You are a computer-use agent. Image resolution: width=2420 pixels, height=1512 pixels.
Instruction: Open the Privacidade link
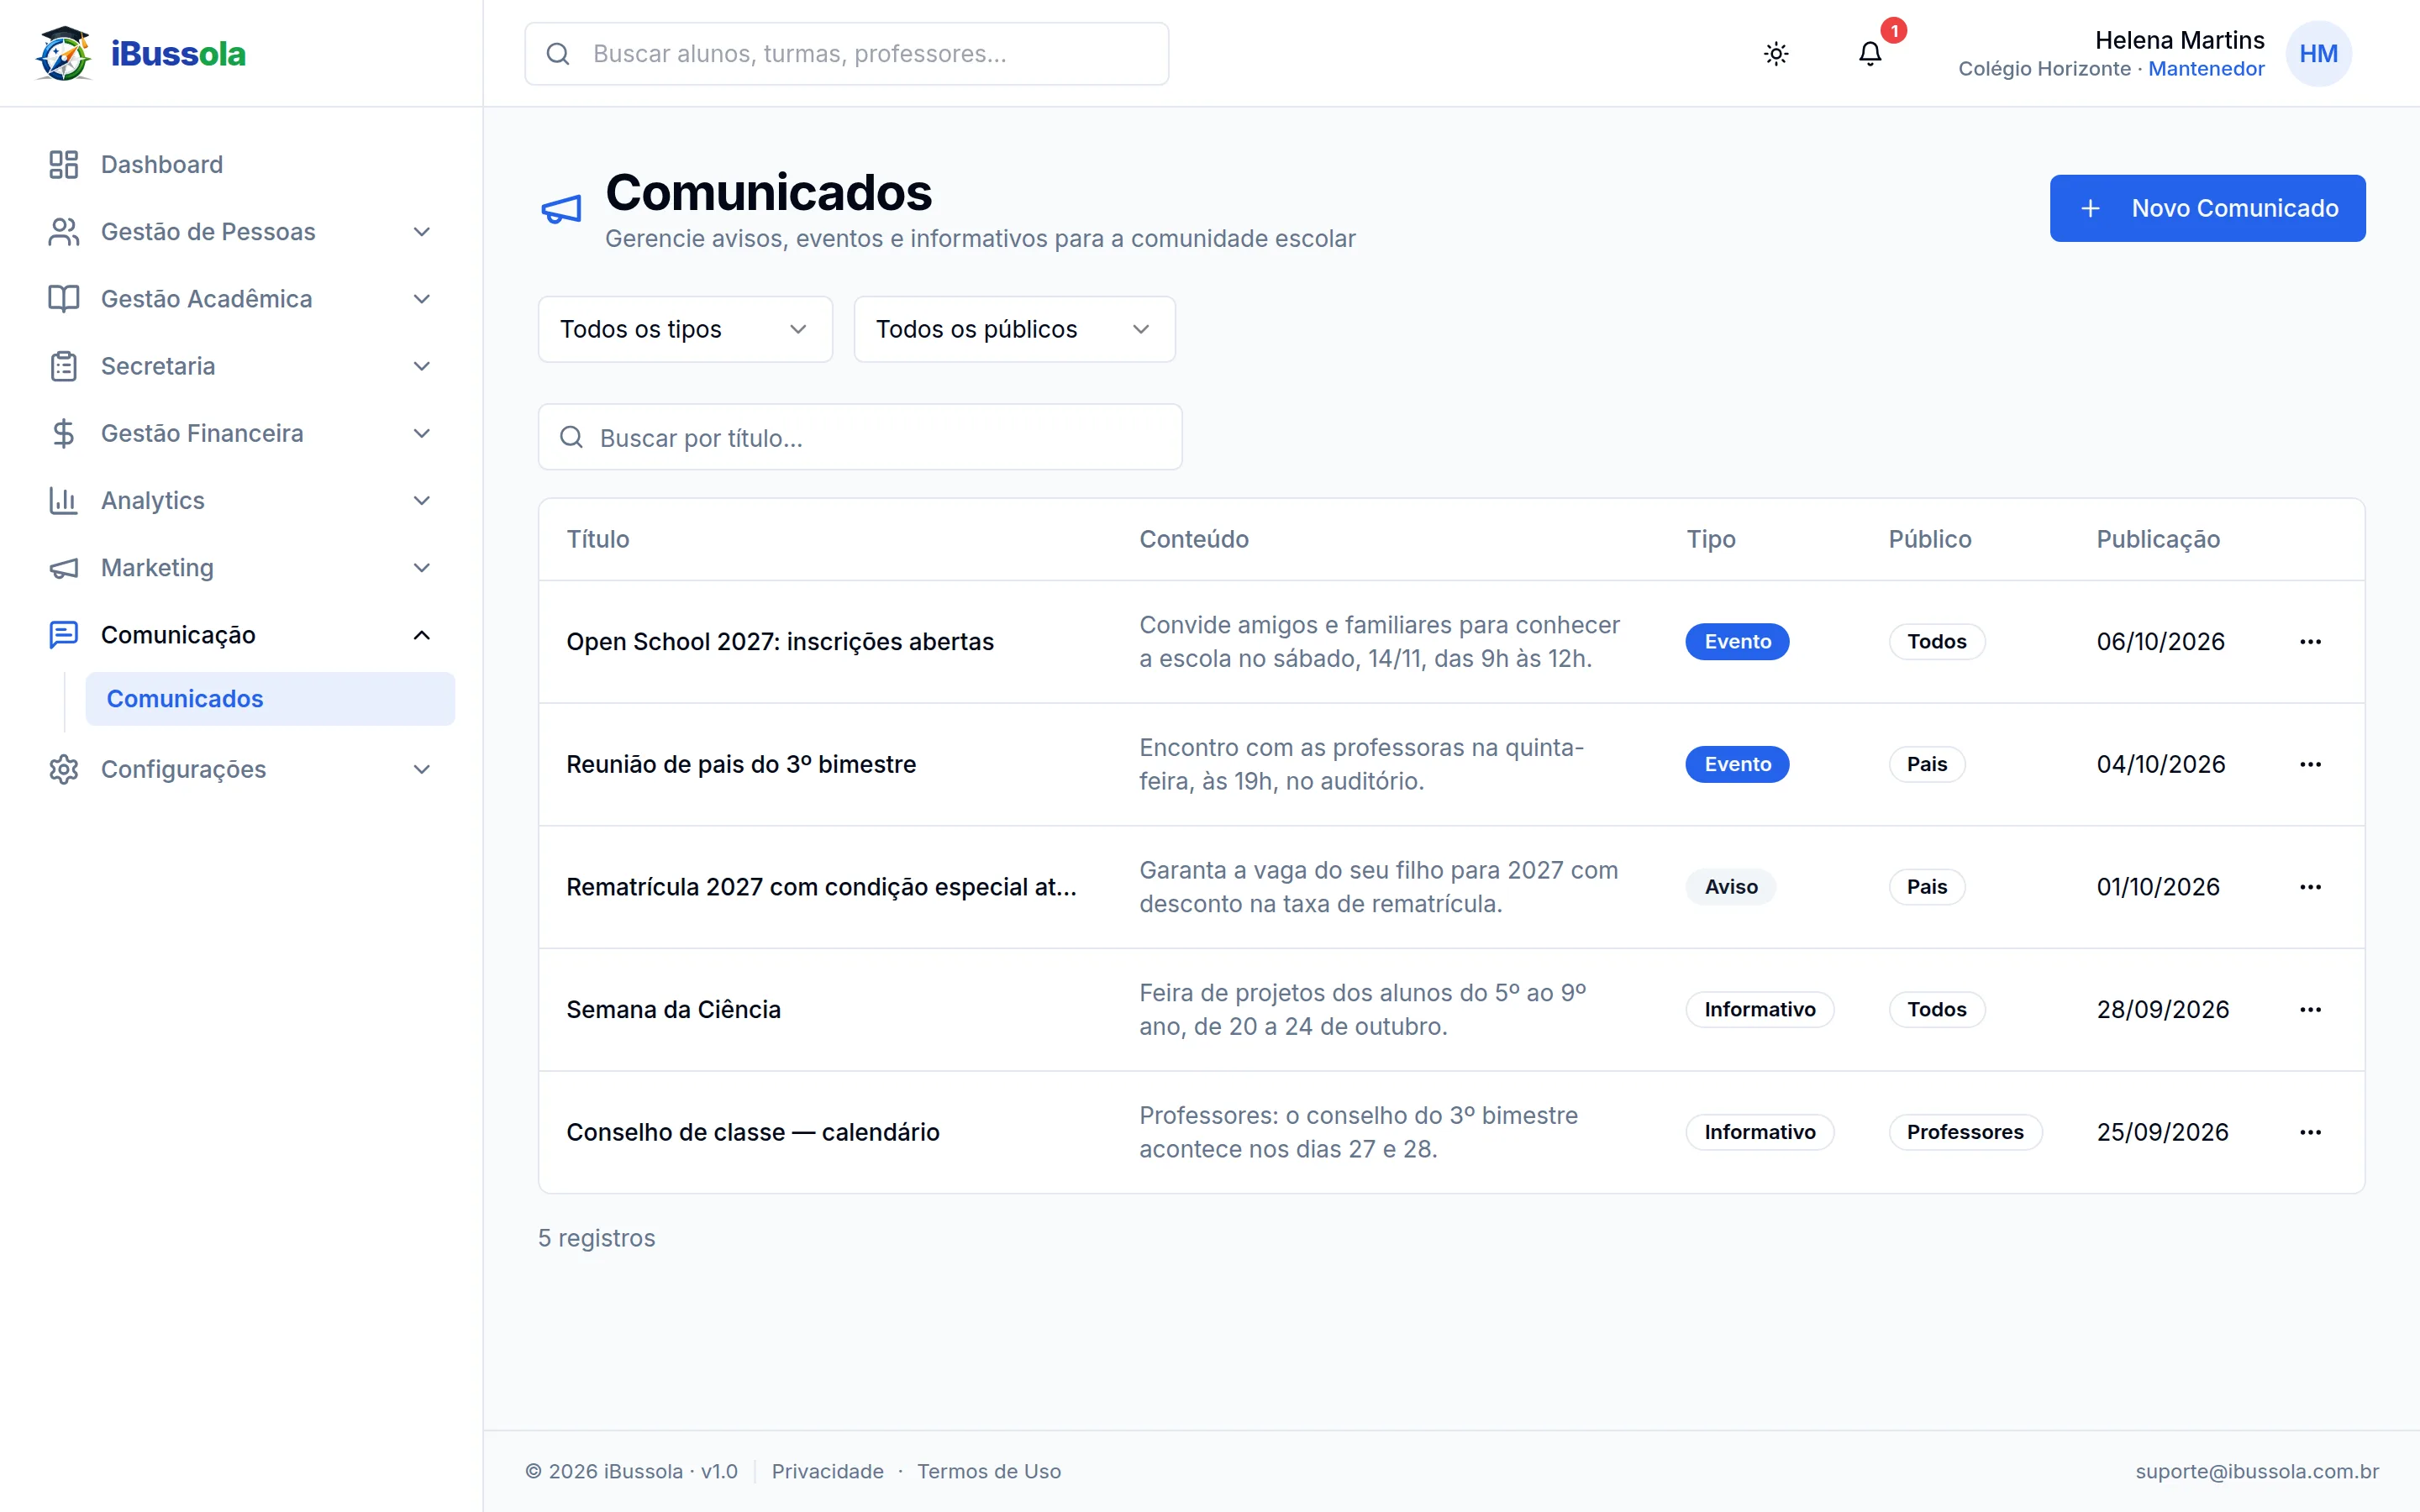click(827, 1471)
